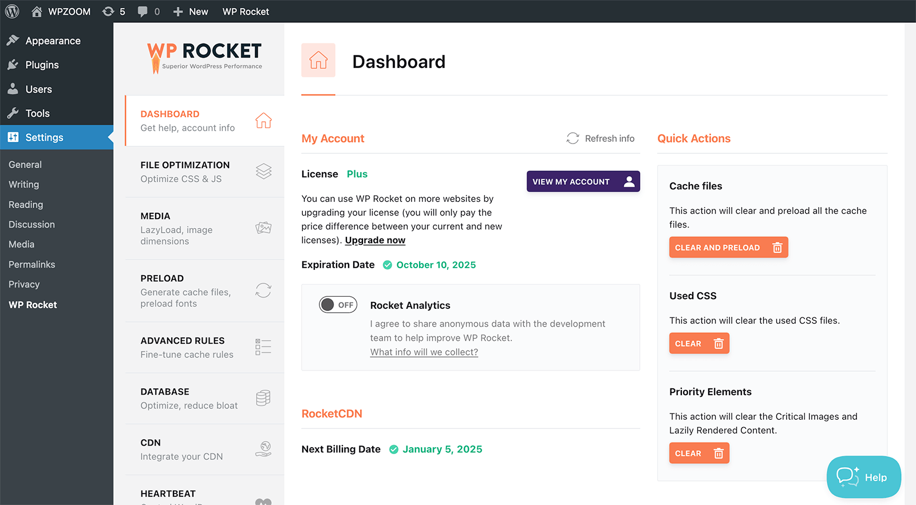The width and height of the screenshot is (916, 505).
Task: Click the Advanced Rules checklist icon
Action: pos(263,347)
